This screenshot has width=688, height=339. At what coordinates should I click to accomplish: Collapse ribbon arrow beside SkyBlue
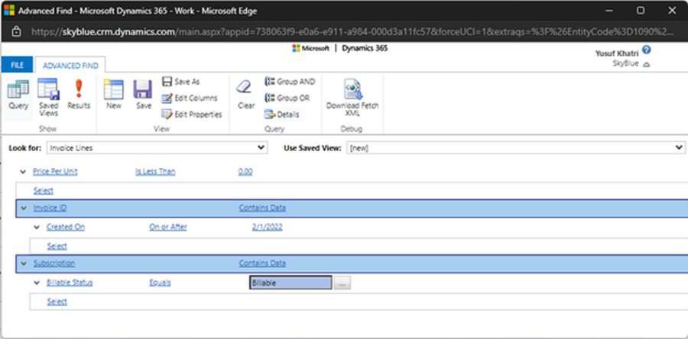(x=646, y=65)
